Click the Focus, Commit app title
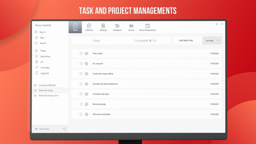The width and height of the screenshot is (256, 144). [43, 25]
